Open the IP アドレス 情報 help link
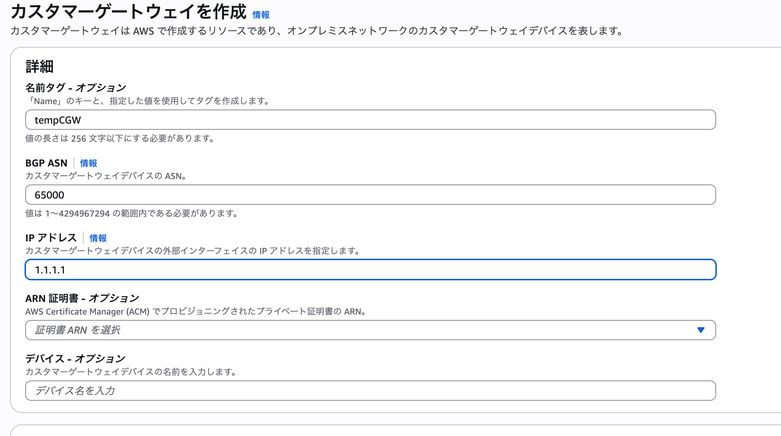The image size is (781, 436). [x=98, y=238]
